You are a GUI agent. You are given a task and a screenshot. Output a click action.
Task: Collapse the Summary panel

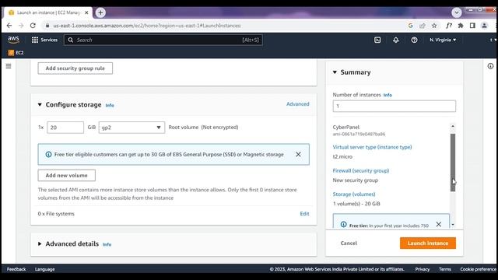(x=335, y=72)
